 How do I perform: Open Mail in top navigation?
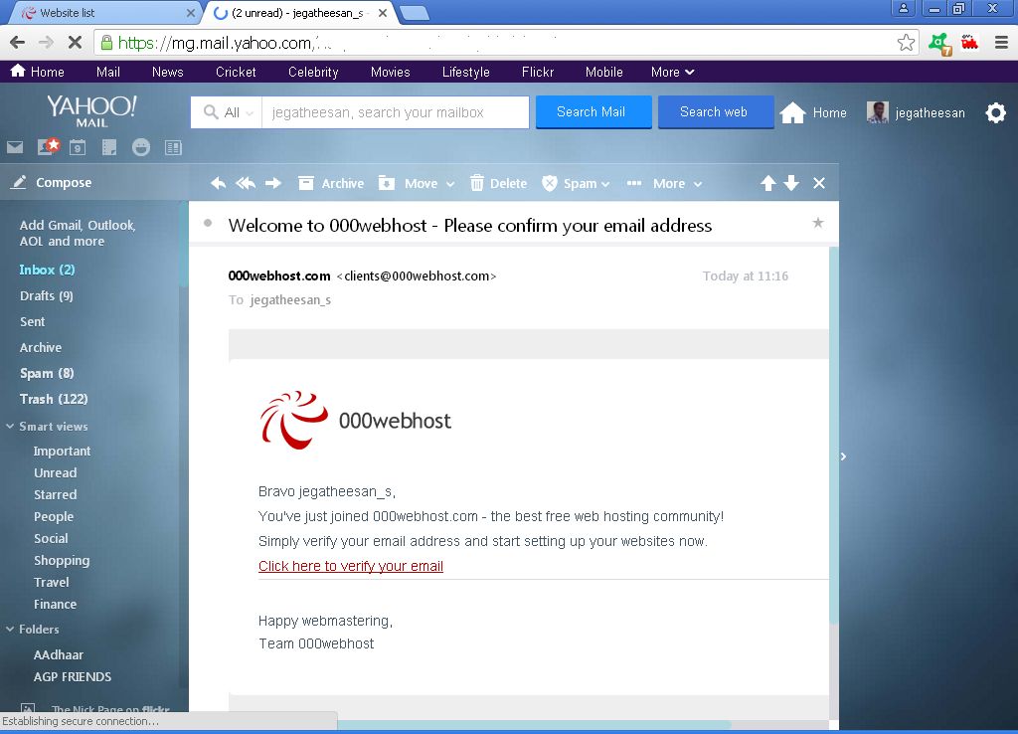pos(107,72)
